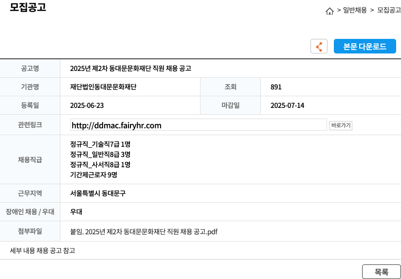Click the line 정규직_사서직8급 1명
This screenshot has width=401, height=279.
(x=100, y=165)
